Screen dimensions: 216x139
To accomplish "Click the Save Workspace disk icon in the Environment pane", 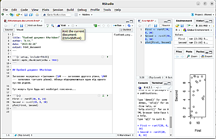I will [x=182, y=26].
